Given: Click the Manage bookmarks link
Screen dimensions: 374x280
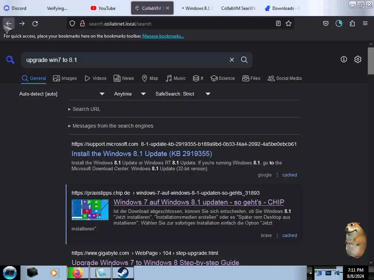Looking at the screenshot, I should pos(163,36).
